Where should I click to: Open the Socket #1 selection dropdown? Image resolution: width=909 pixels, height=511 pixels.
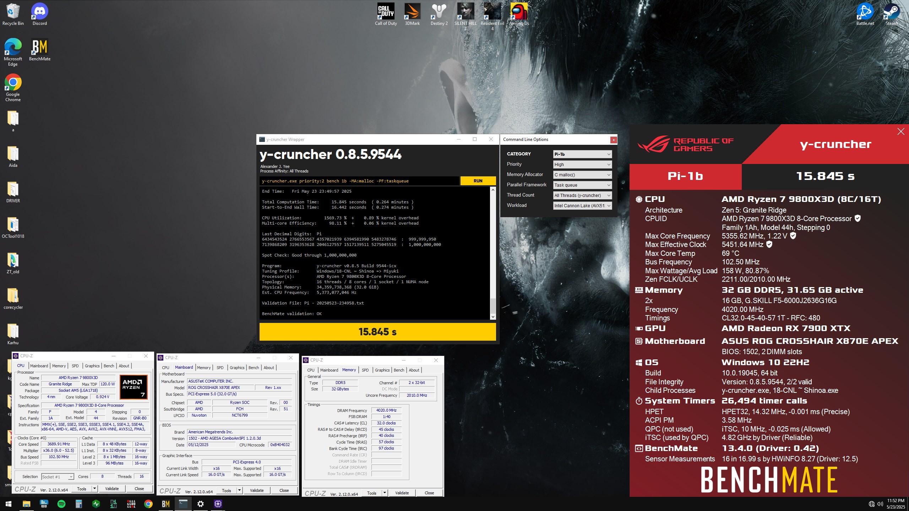(58, 477)
